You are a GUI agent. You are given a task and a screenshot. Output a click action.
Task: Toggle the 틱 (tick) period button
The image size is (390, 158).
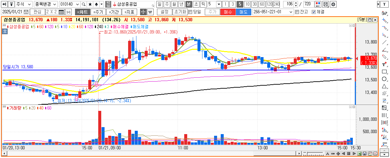point(203,4)
